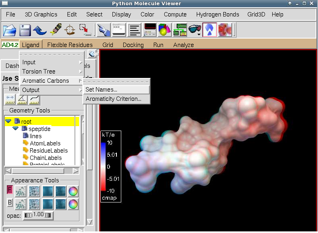Toggle front mesh rendering in Appearance Tools

(34, 191)
